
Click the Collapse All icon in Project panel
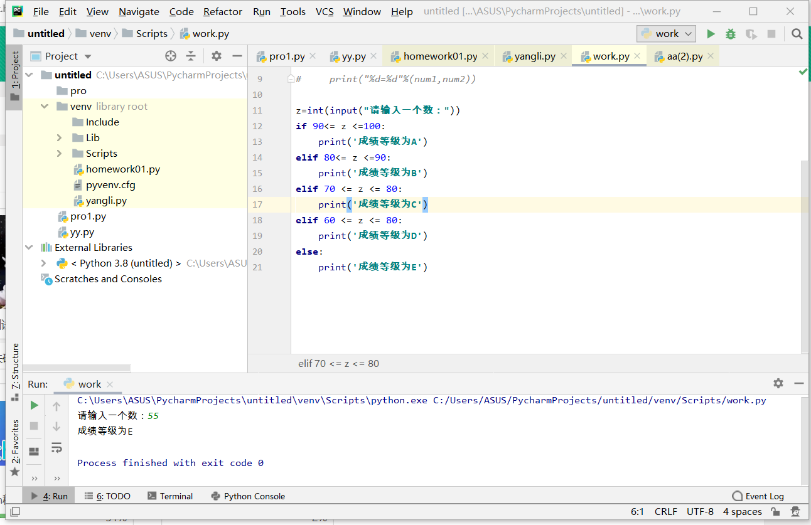pos(191,56)
